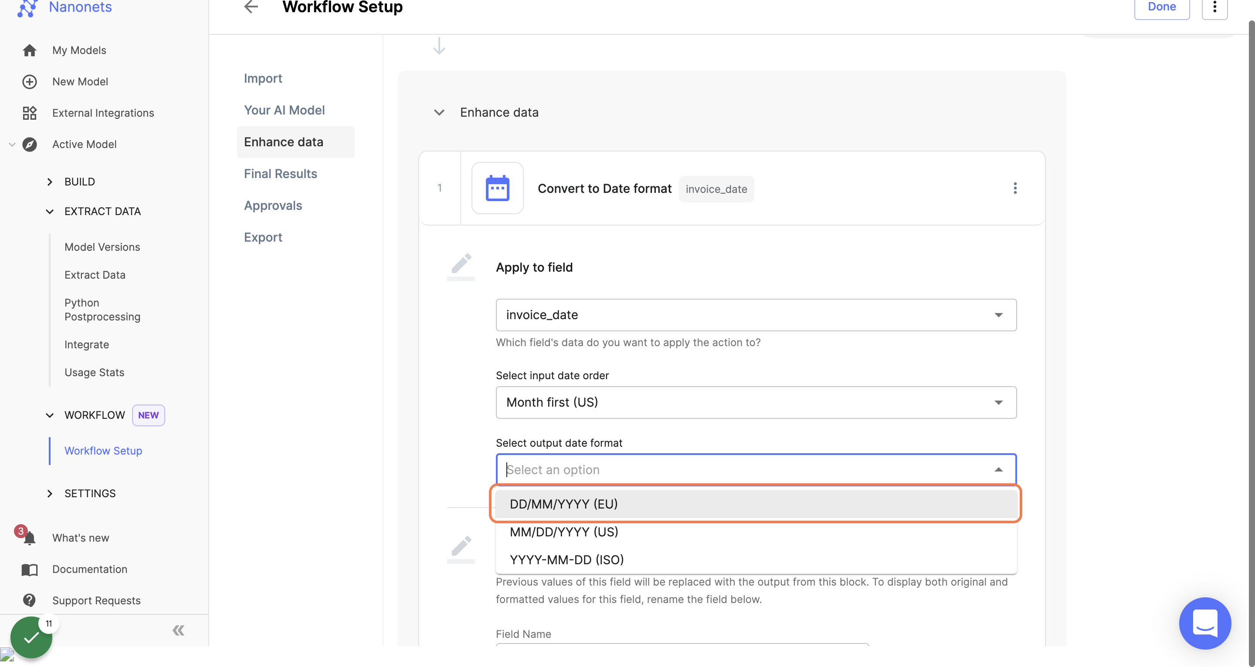This screenshot has width=1255, height=667.
Task: Click the New Model plus icon
Action: coord(29,81)
